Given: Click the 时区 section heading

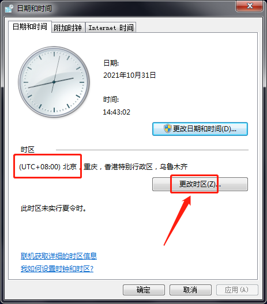Looking at the screenshot, I should click(x=27, y=150).
